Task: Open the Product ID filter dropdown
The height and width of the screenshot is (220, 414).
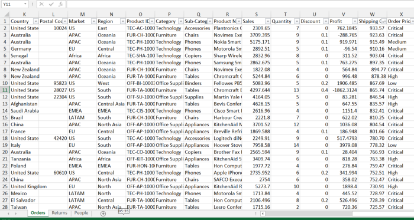Action: tap(152, 21)
